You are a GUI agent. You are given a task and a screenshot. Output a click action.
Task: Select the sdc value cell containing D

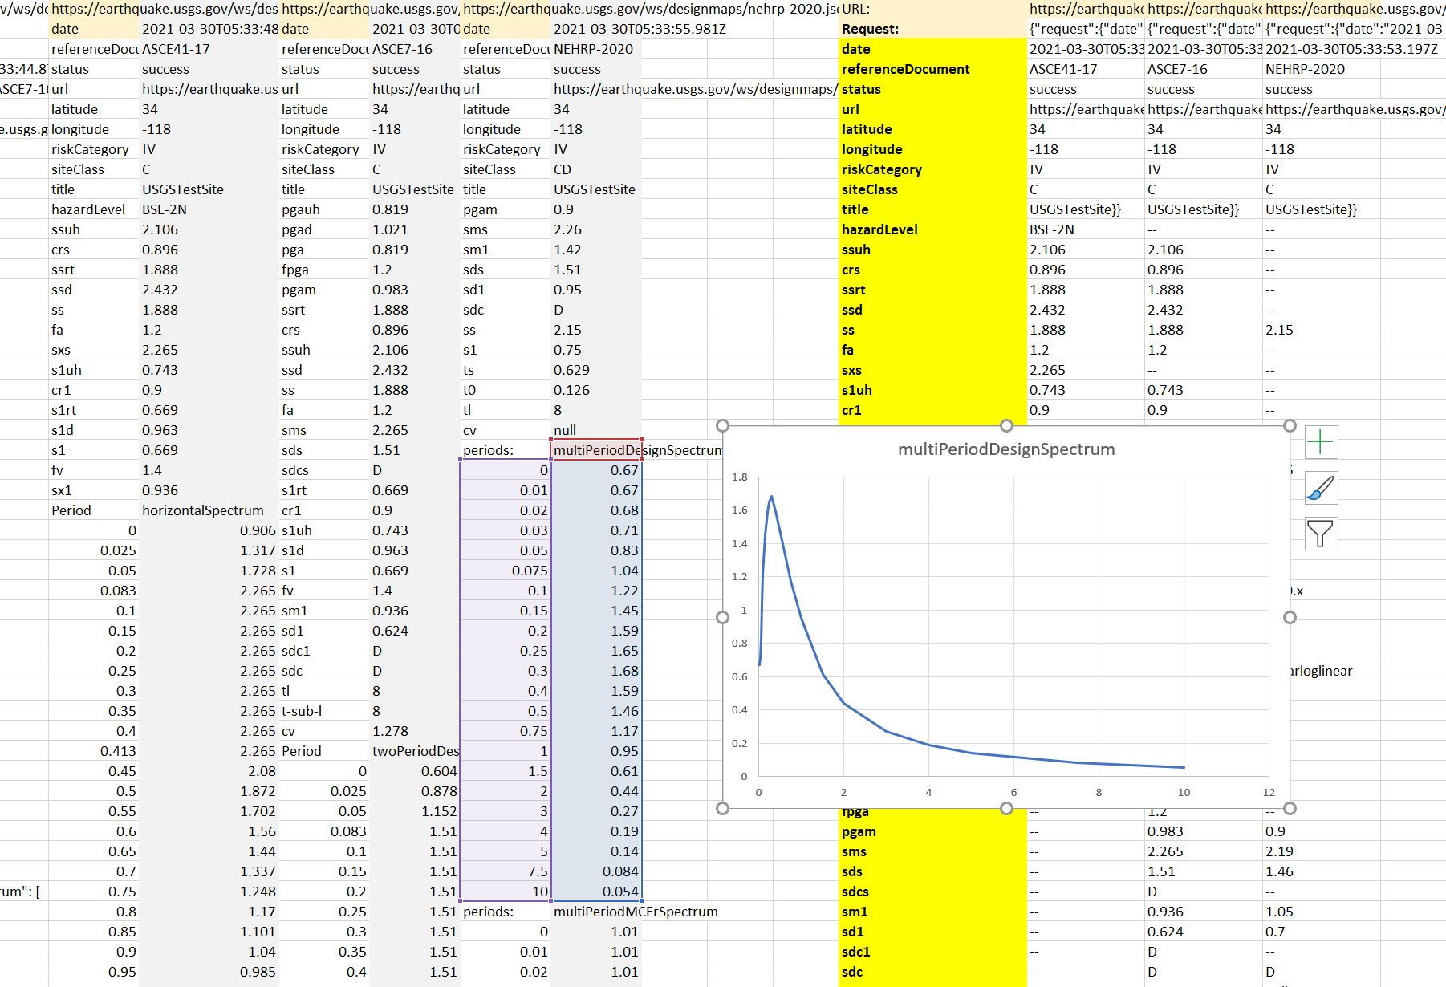click(562, 310)
